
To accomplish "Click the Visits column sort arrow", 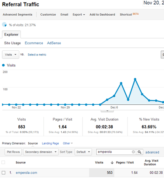I will pos(112,162).
